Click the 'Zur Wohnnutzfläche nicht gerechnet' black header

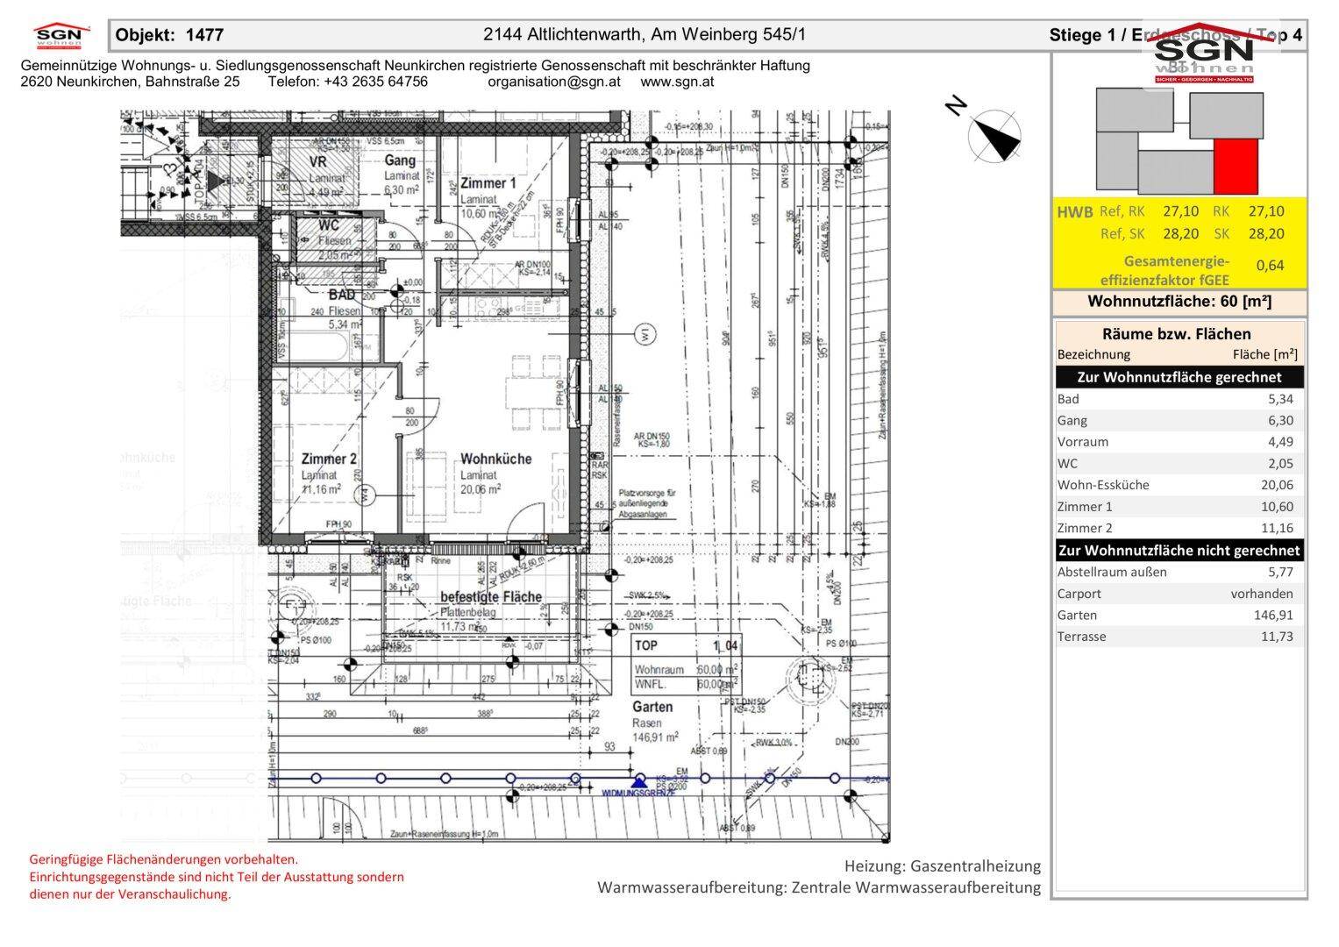pos(1179,551)
